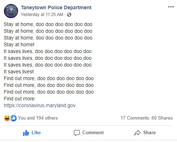Image resolution: width=177 pixels, height=142 pixels.
Task: Follow the coronavirus.maryland.gov link
Action: 40,105
